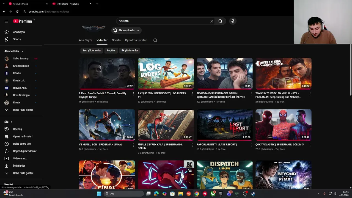
Task: Open Abone olundu subscription dropdown
Action: coord(127,30)
